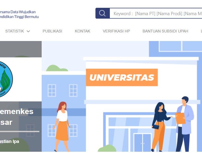Select BANTUAN SUBSIDI UPAH in navigation

coord(165,31)
